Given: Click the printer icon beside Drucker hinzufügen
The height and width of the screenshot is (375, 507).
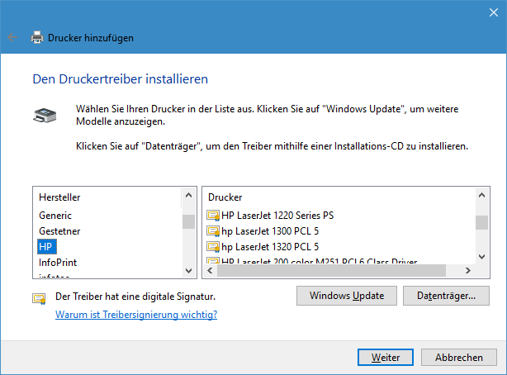Looking at the screenshot, I should 37,37.
